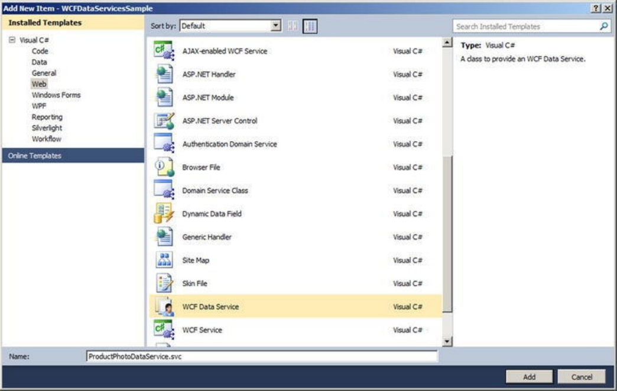
Task: Click the 'WCF Service' label
Action: click(202, 329)
